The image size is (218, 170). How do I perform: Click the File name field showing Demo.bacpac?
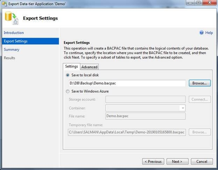tap(145, 116)
